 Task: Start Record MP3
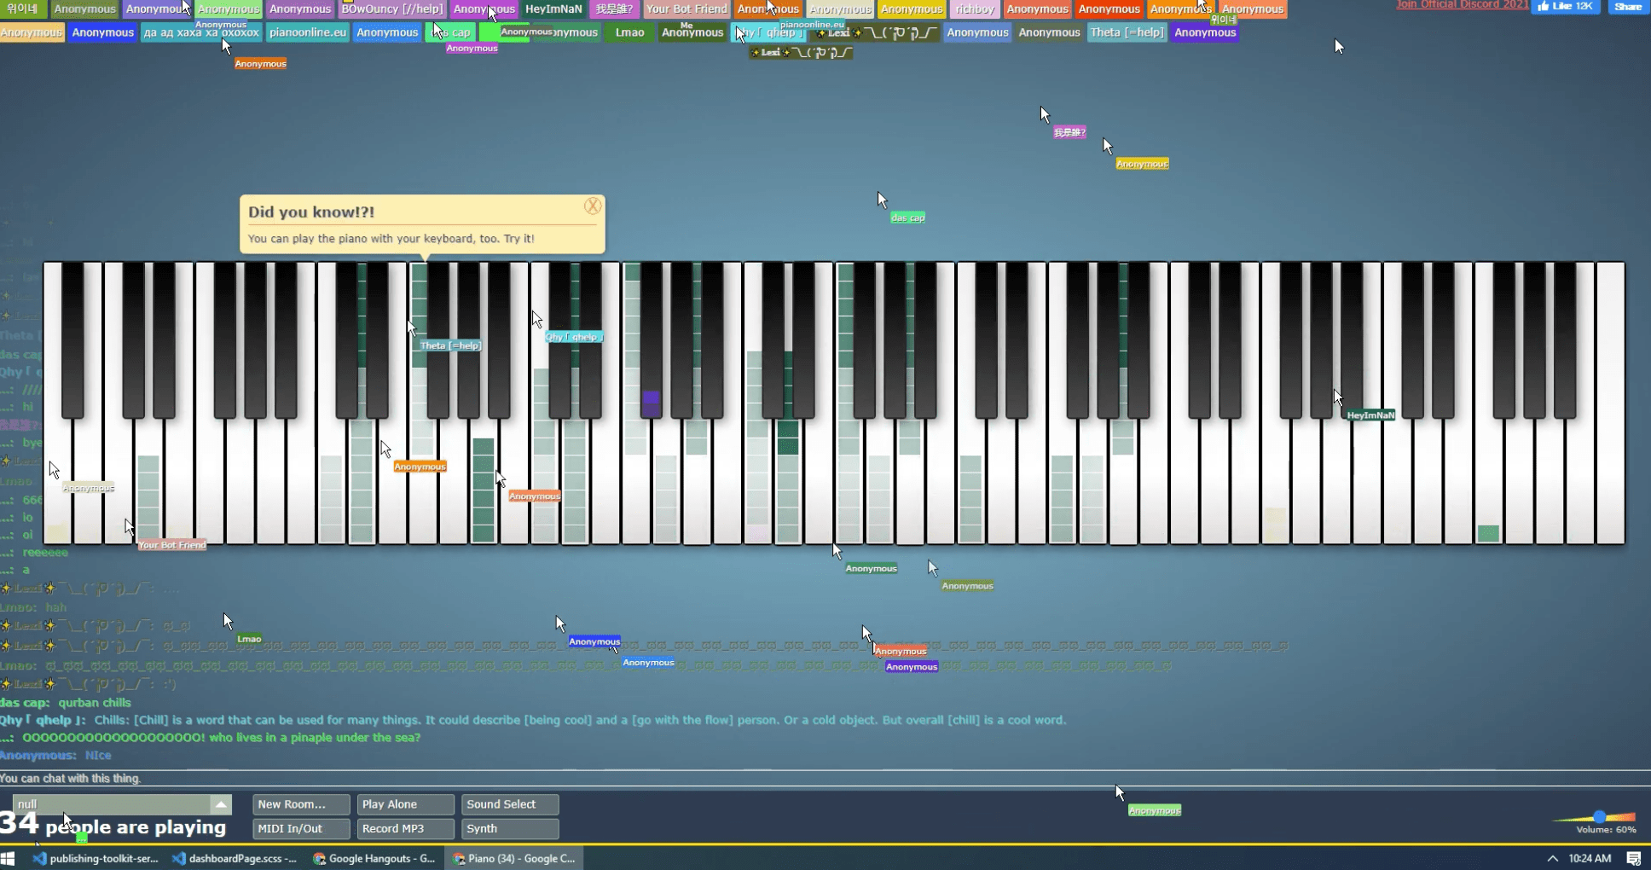coord(405,828)
